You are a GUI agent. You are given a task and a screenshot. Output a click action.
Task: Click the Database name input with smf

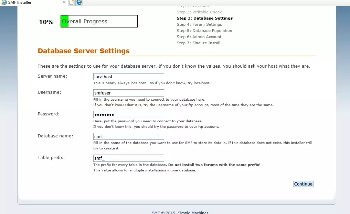click(x=129, y=136)
